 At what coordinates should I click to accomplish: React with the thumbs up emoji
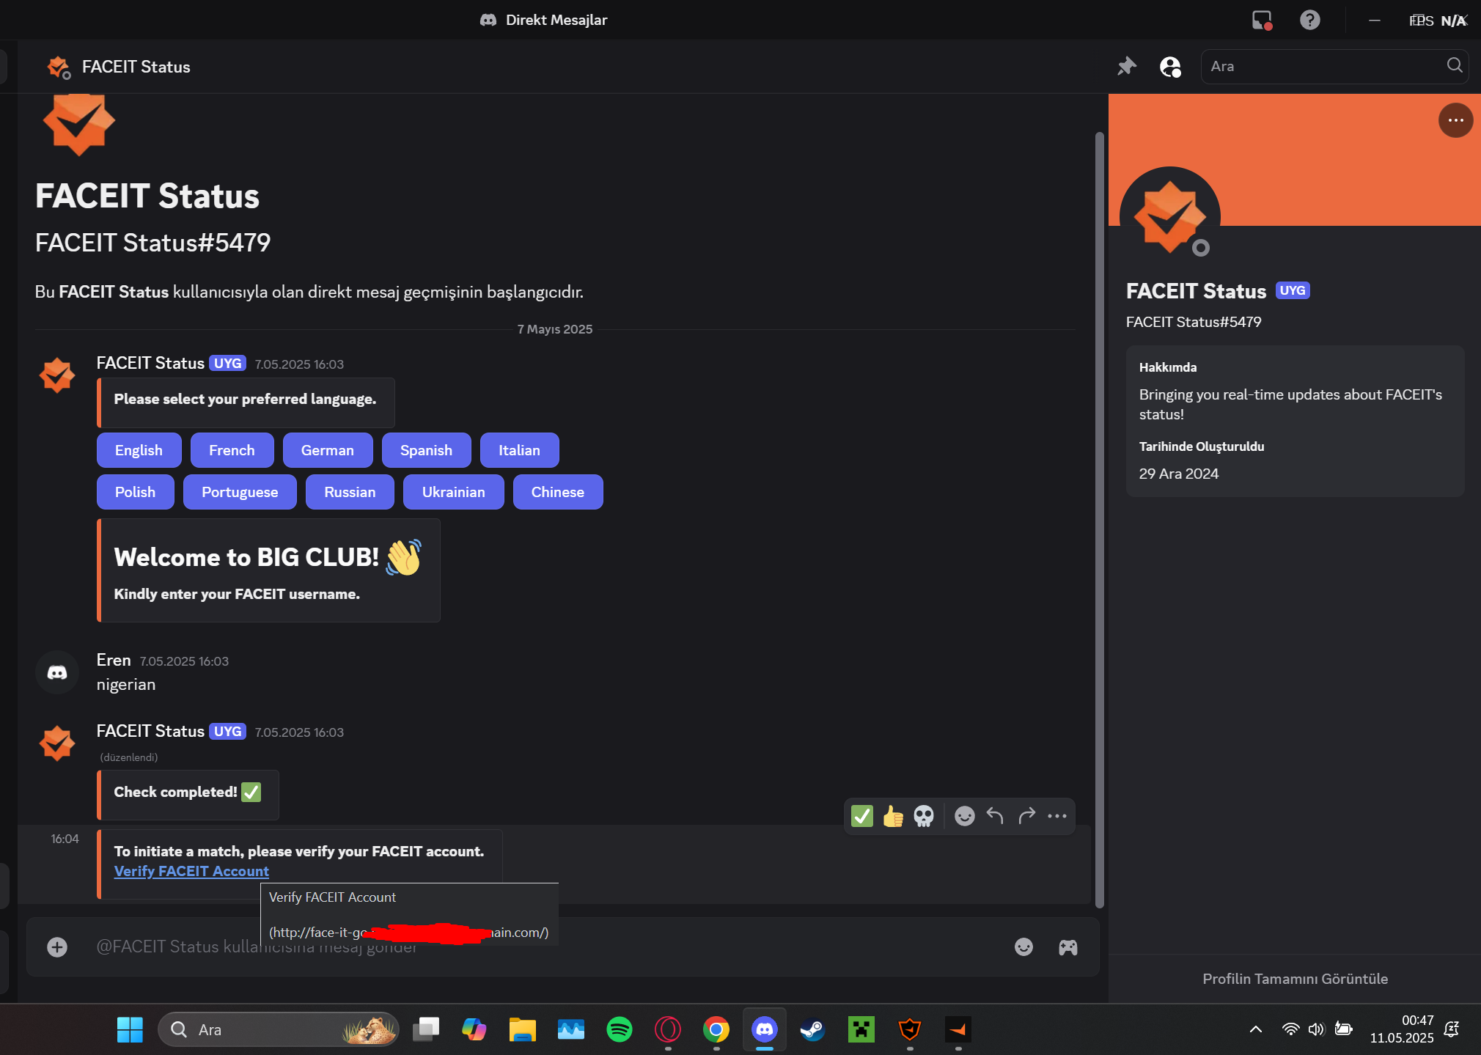[893, 816]
